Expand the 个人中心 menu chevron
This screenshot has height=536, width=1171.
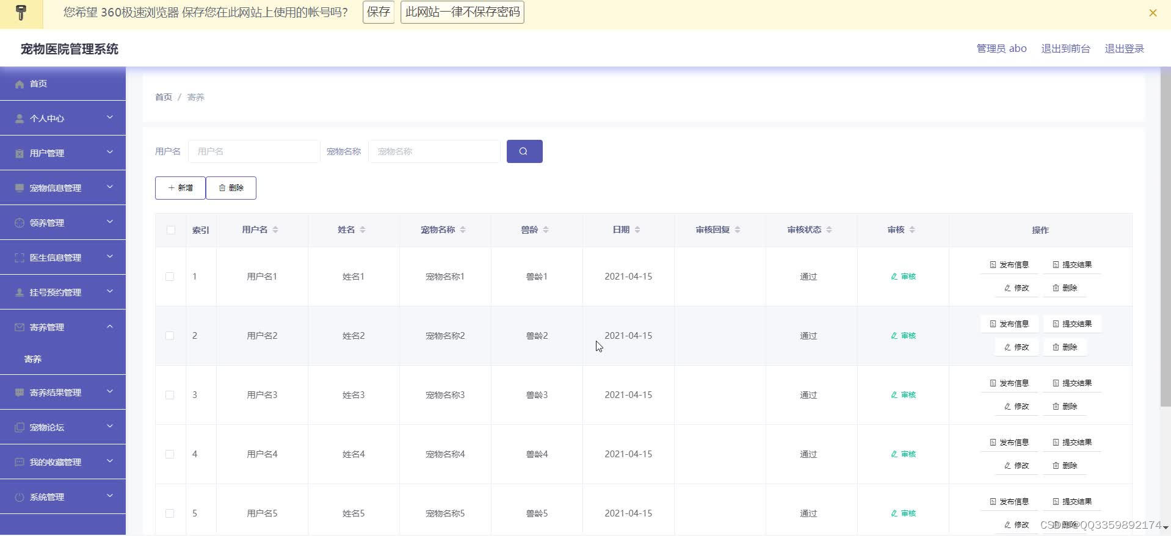(110, 117)
